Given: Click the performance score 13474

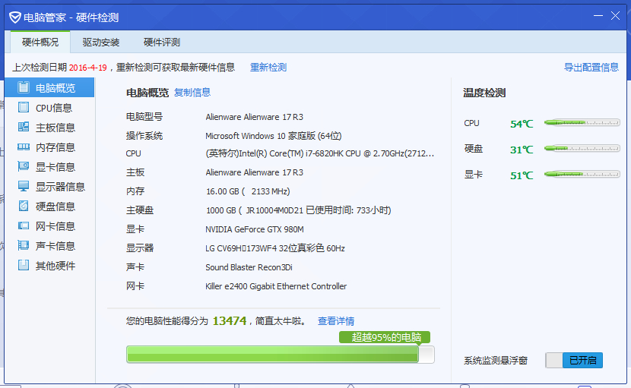Looking at the screenshot, I should point(230,321).
